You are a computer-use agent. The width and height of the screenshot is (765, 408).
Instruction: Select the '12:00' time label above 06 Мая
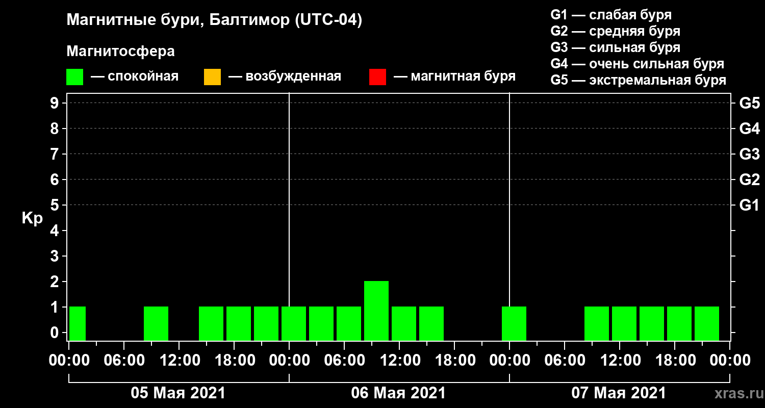tap(399, 360)
